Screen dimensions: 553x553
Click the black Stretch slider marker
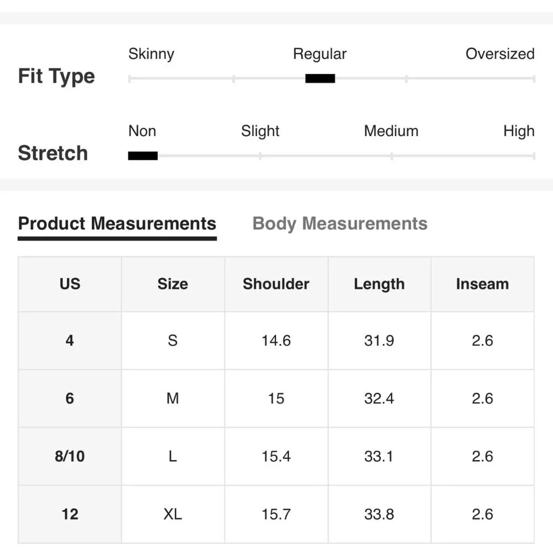pos(143,156)
